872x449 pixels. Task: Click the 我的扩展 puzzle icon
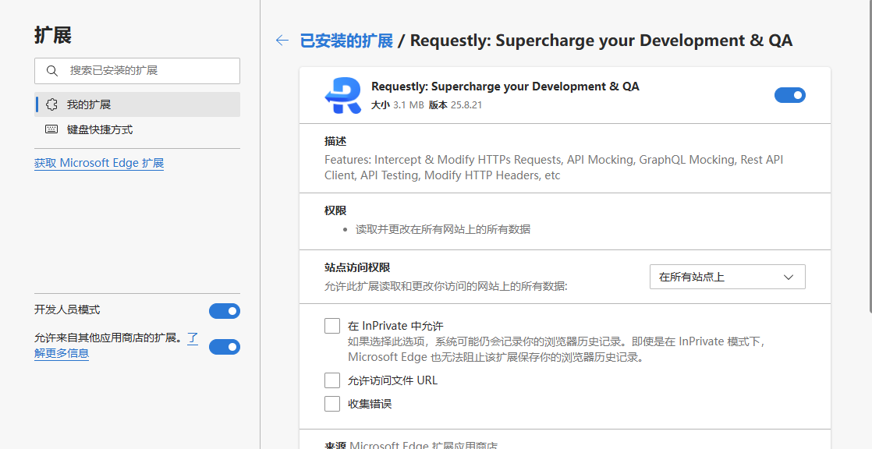(x=52, y=104)
